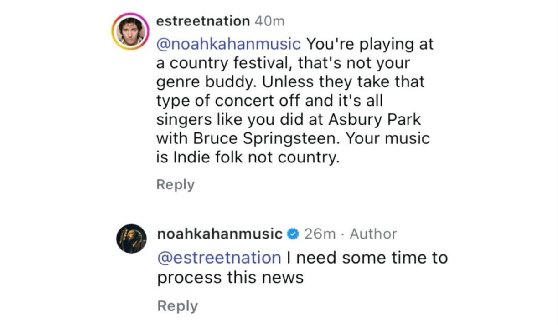This screenshot has height=325, width=558.
Task: Click the blue verified badge icon
Action: (293, 234)
